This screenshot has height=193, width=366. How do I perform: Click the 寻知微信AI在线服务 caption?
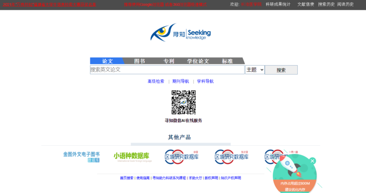click(x=183, y=121)
